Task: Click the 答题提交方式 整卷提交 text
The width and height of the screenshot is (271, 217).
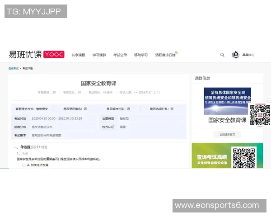Action: (32, 109)
